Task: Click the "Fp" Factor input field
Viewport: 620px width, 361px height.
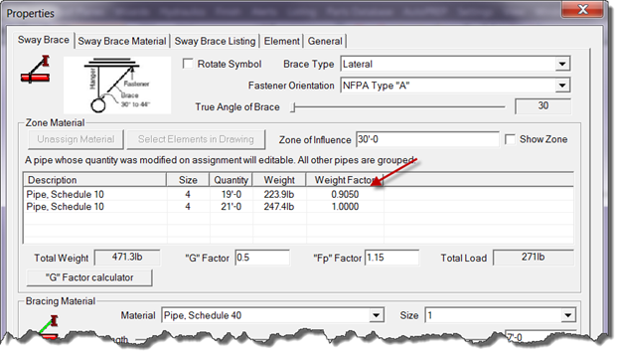Action: coord(391,258)
